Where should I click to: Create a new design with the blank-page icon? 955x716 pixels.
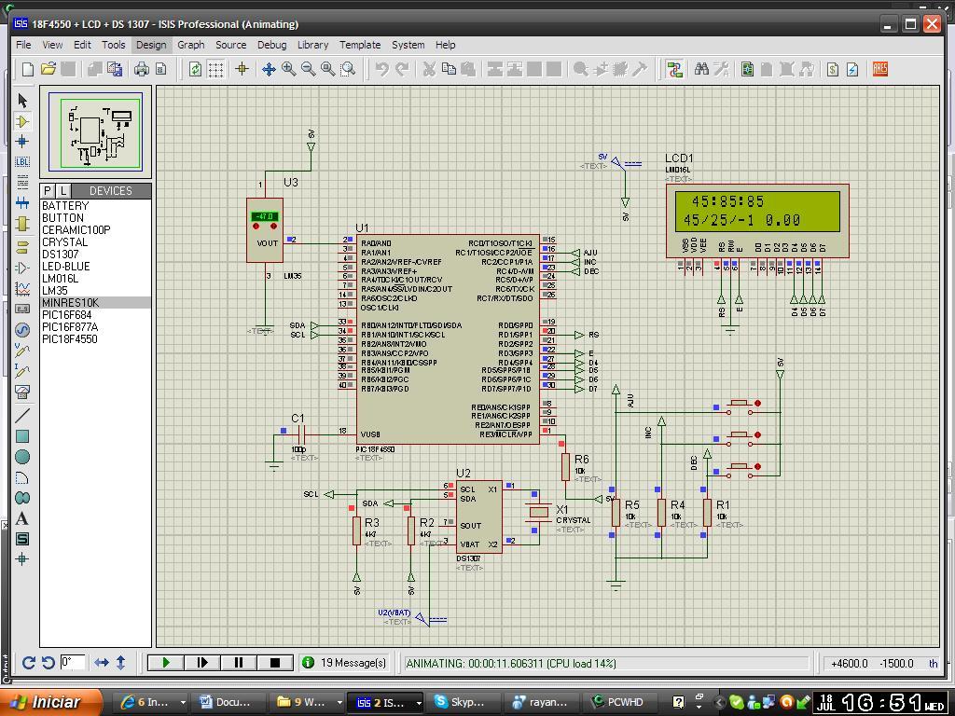(x=28, y=69)
